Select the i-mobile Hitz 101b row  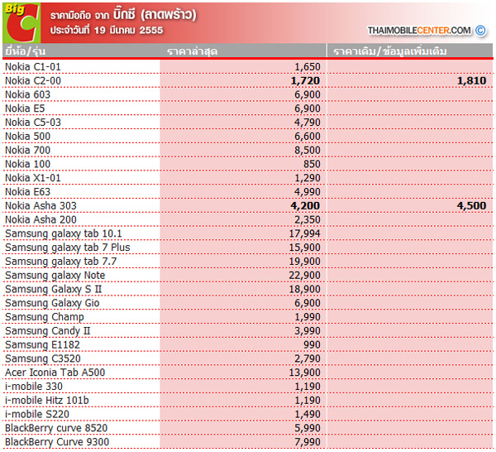(47, 401)
